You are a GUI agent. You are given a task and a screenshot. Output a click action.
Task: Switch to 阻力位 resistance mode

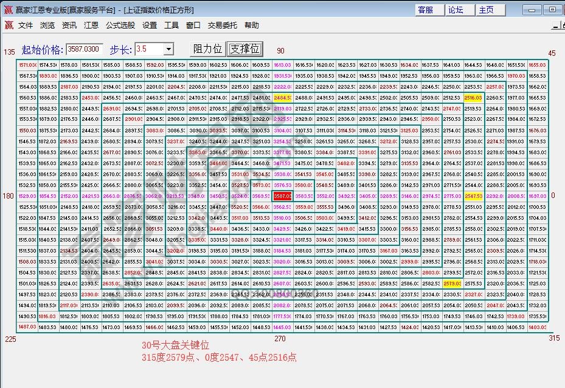[207, 48]
